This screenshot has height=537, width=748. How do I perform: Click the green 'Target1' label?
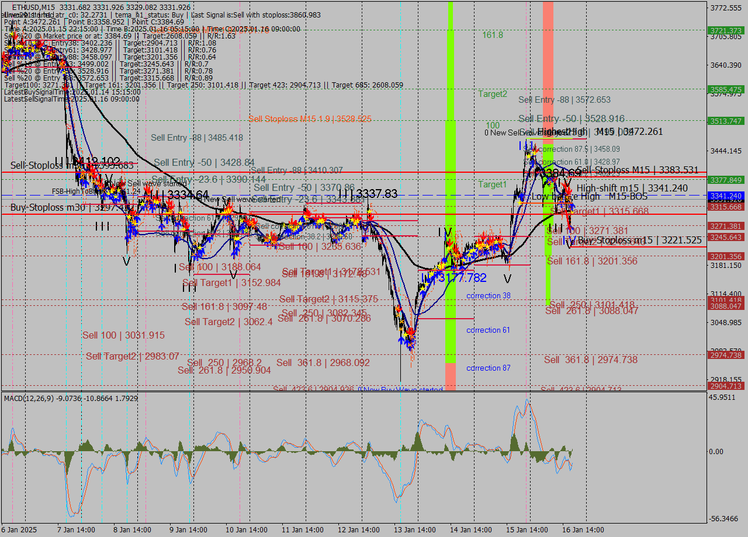coord(493,184)
